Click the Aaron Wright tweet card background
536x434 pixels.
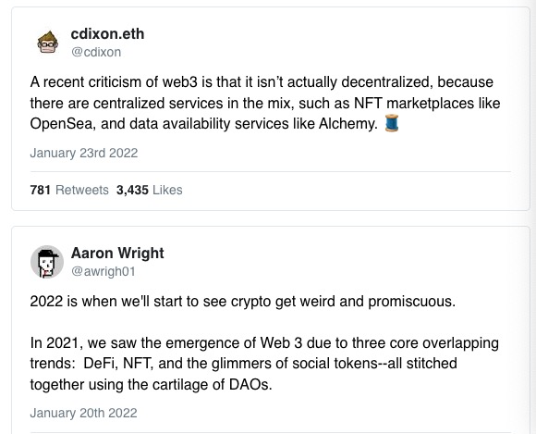pos(270,330)
